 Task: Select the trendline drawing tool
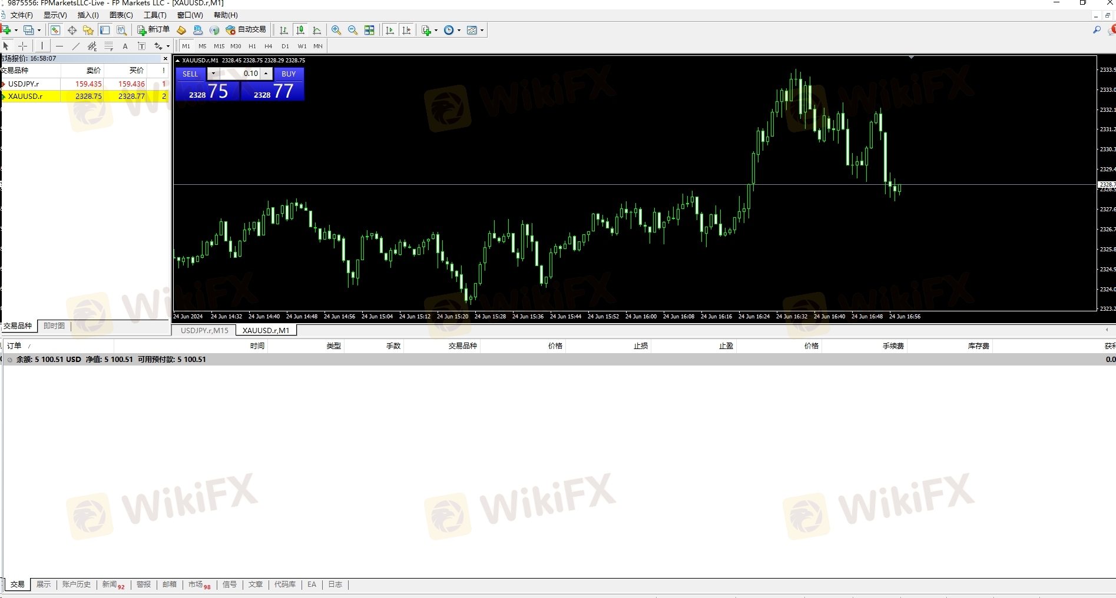click(x=75, y=46)
